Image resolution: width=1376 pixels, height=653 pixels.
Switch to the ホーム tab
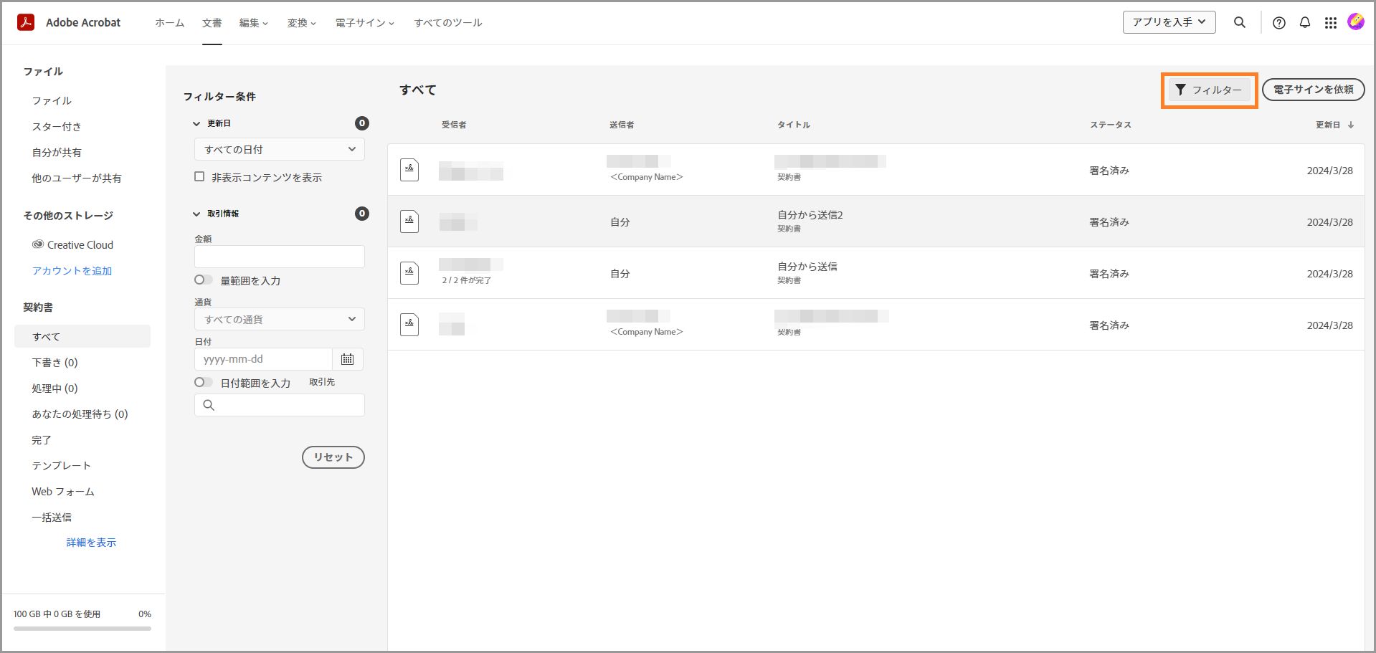pyautogui.click(x=169, y=22)
